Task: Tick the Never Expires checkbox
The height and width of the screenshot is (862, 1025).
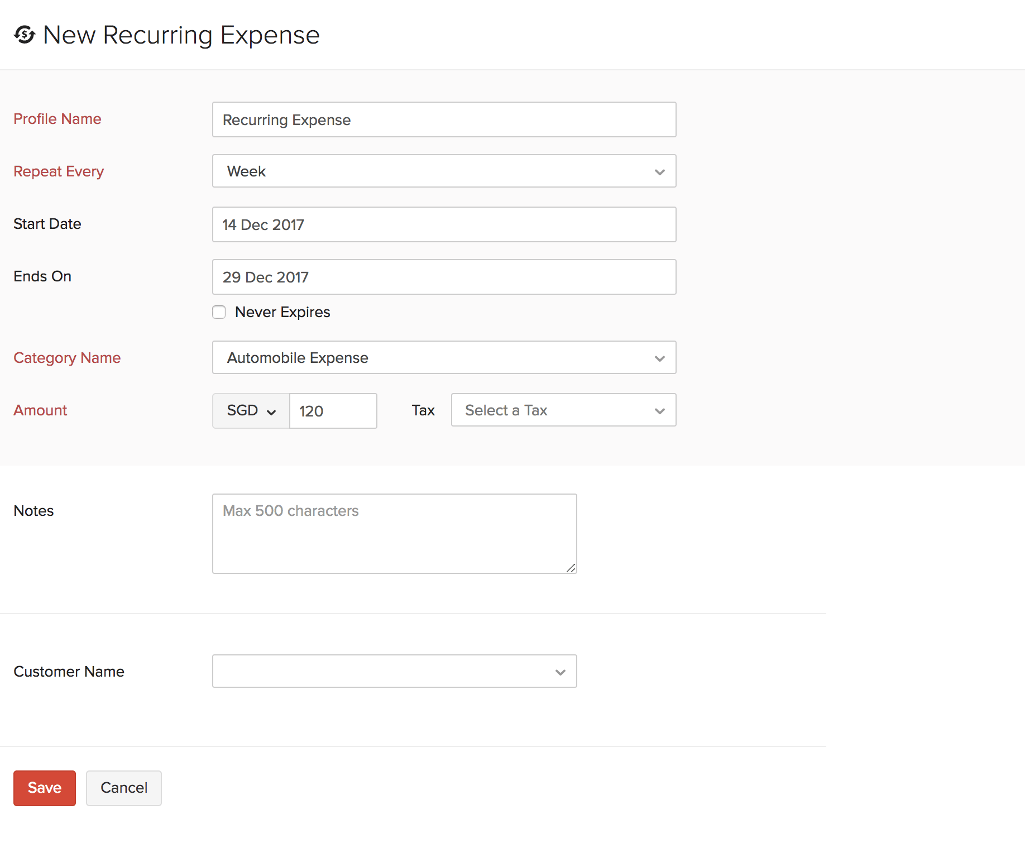Action: [x=219, y=312]
